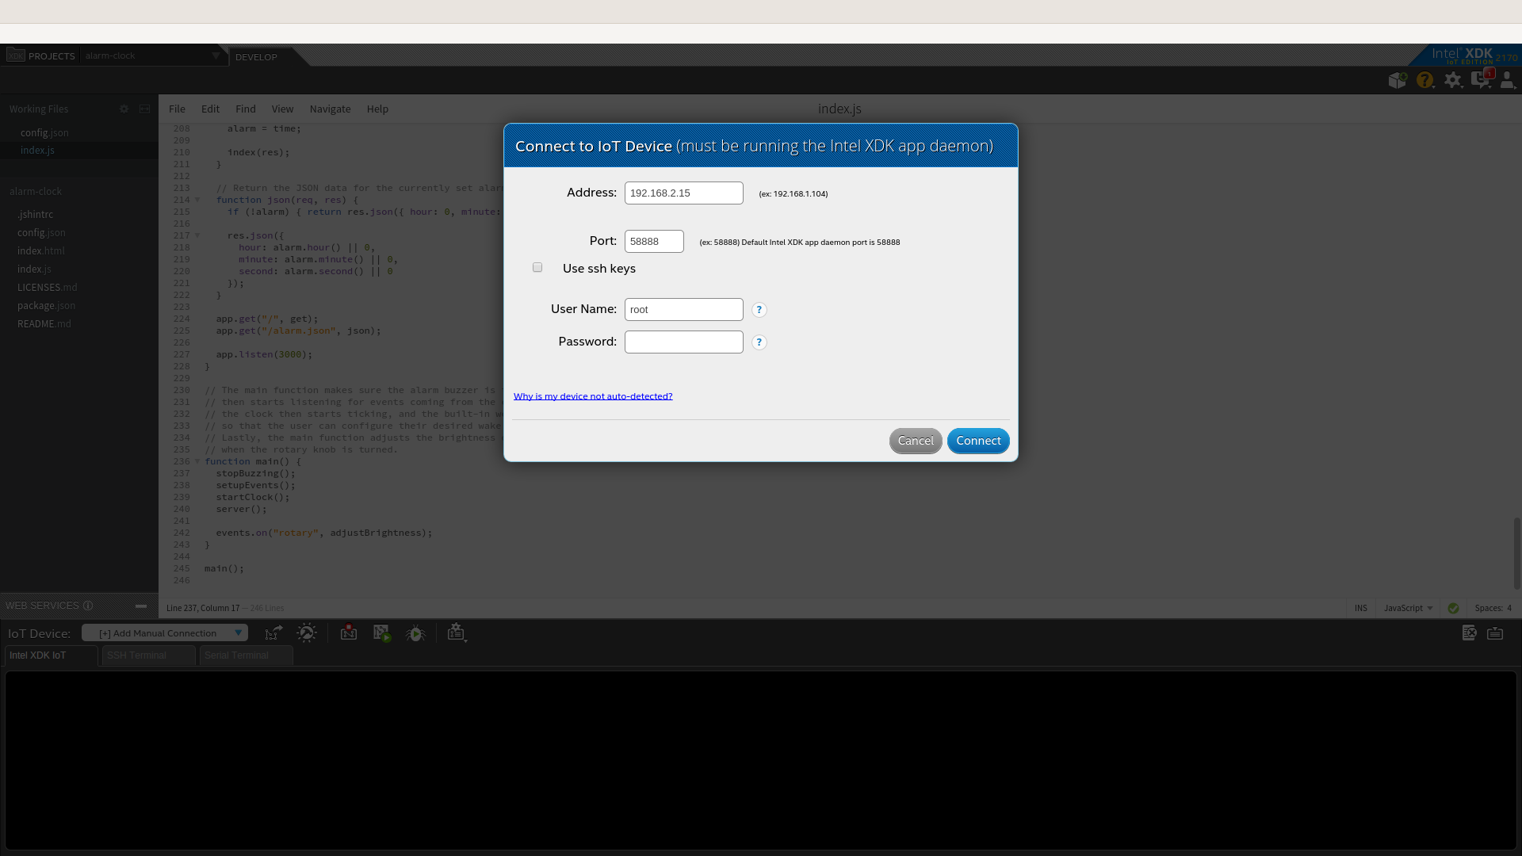Open the notifications speech bubble icon

click(x=1481, y=79)
